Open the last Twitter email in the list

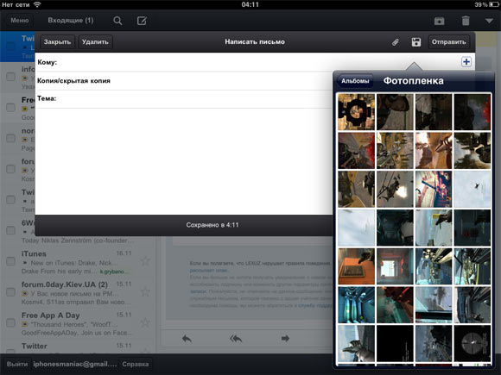[x=79, y=347]
